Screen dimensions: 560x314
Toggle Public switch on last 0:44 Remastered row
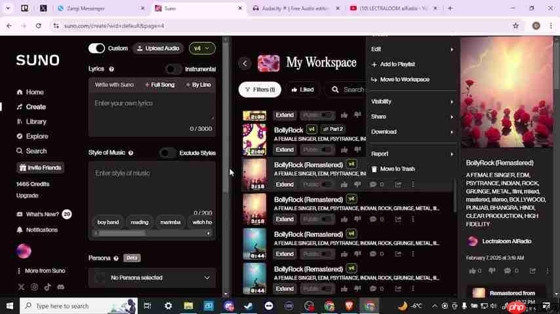[x=317, y=288]
